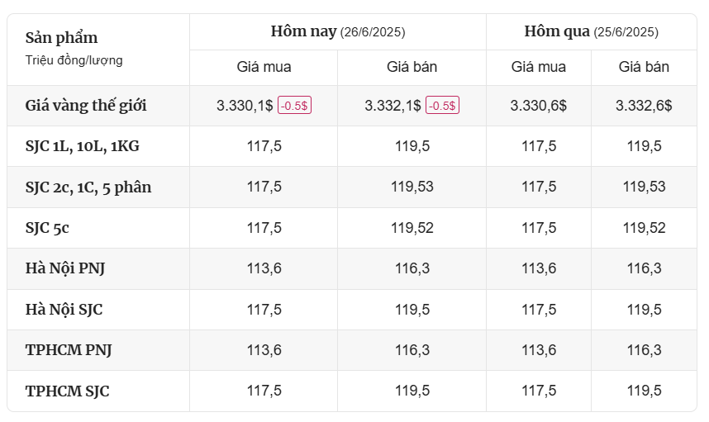This screenshot has width=709, height=422.
Task: Click yesterday's Giá bán subheader
Action: (644, 67)
